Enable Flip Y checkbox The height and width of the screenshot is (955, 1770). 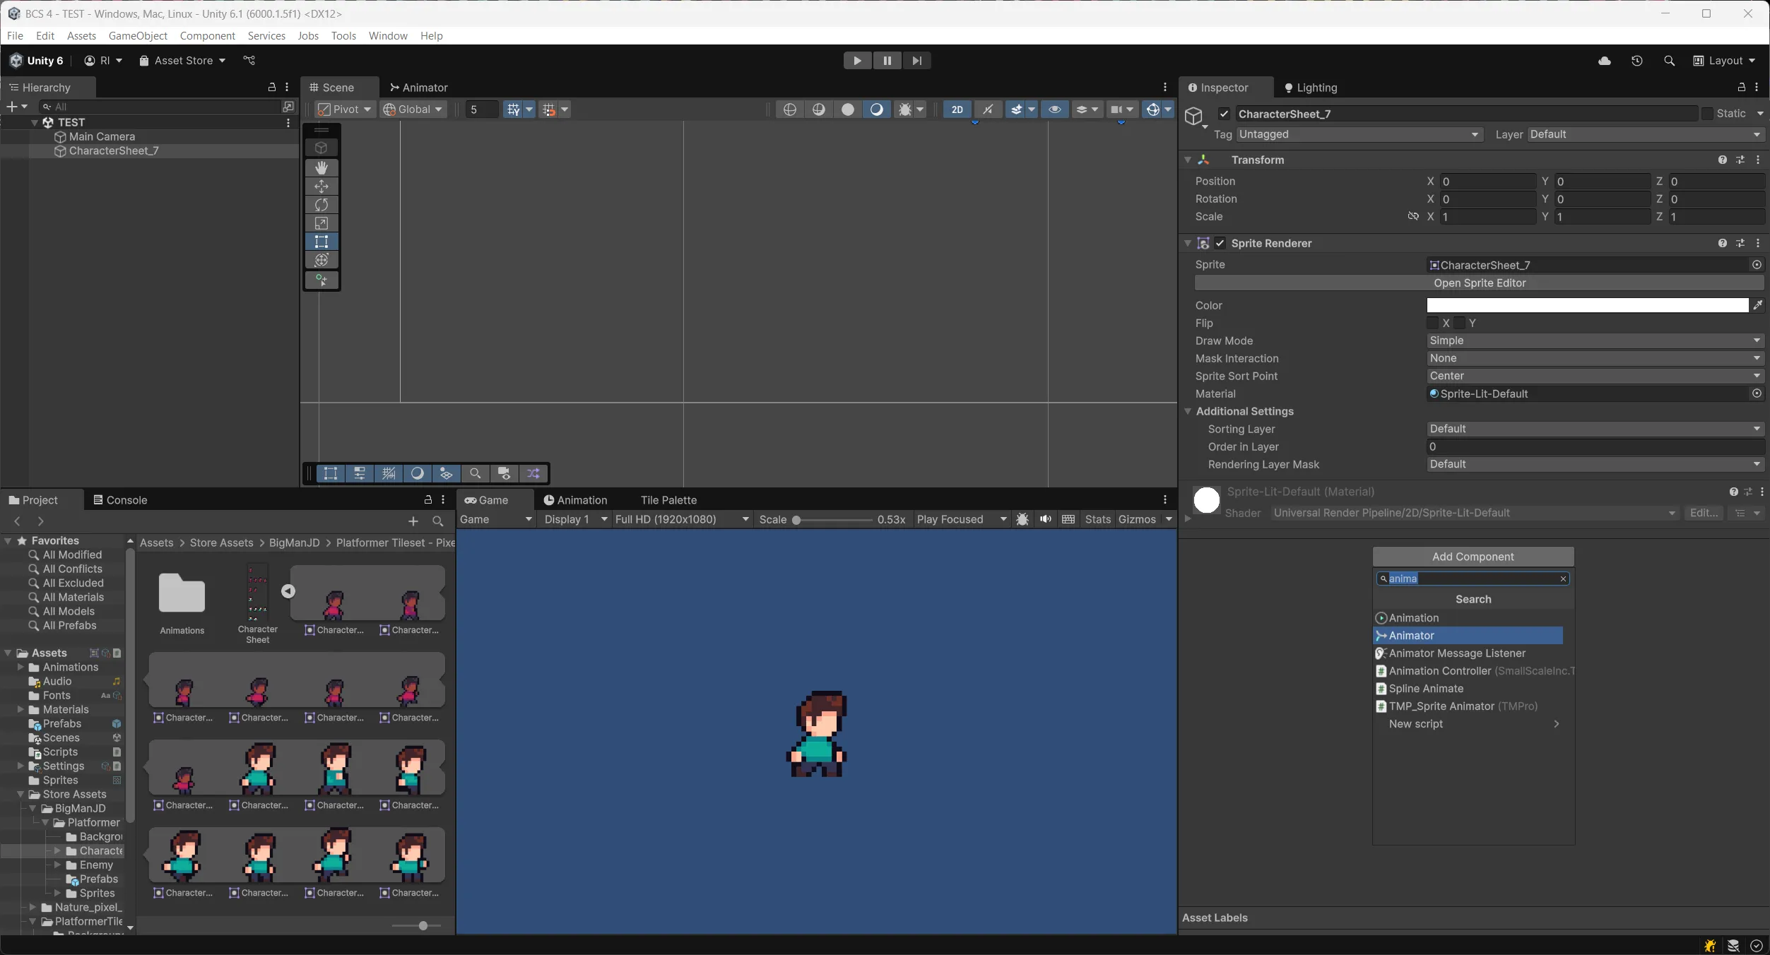[x=1460, y=323]
